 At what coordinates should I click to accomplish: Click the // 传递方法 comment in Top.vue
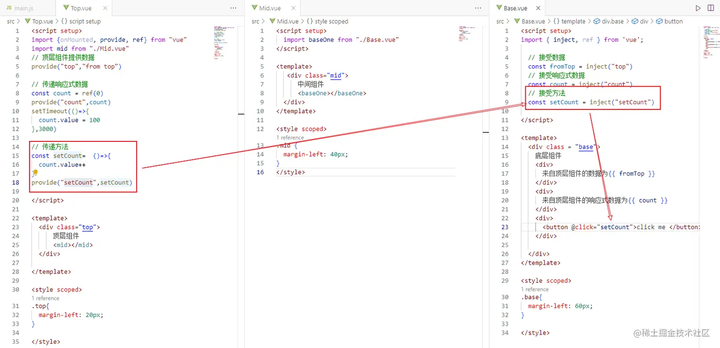50,147
